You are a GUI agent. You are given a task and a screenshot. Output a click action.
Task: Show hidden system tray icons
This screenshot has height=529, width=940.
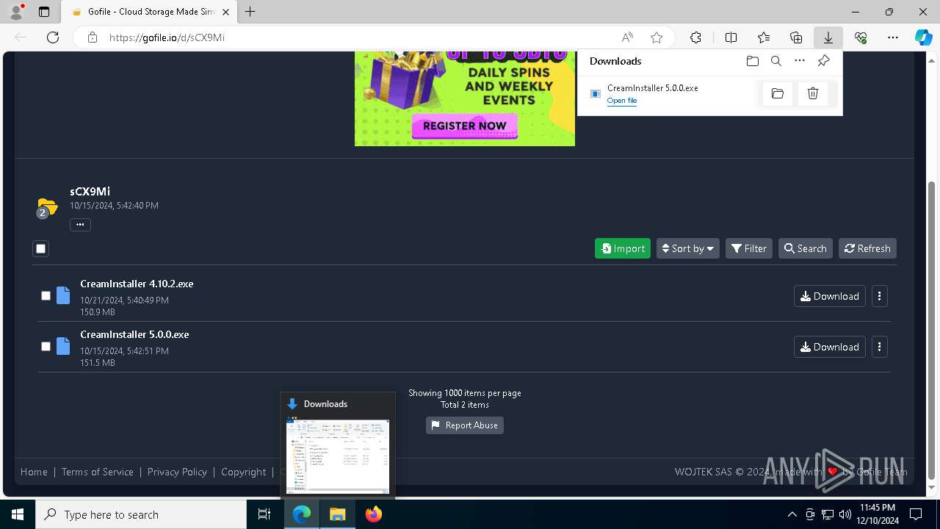[792, 514]
